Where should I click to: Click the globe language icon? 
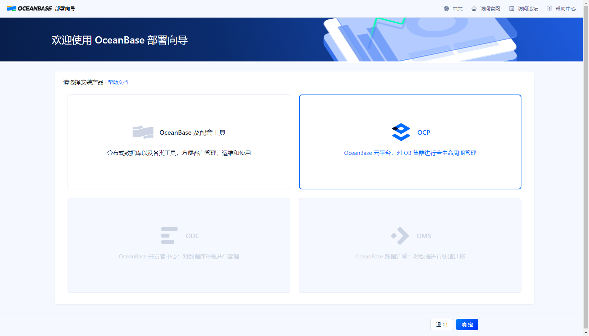click(x=446, y=9)
